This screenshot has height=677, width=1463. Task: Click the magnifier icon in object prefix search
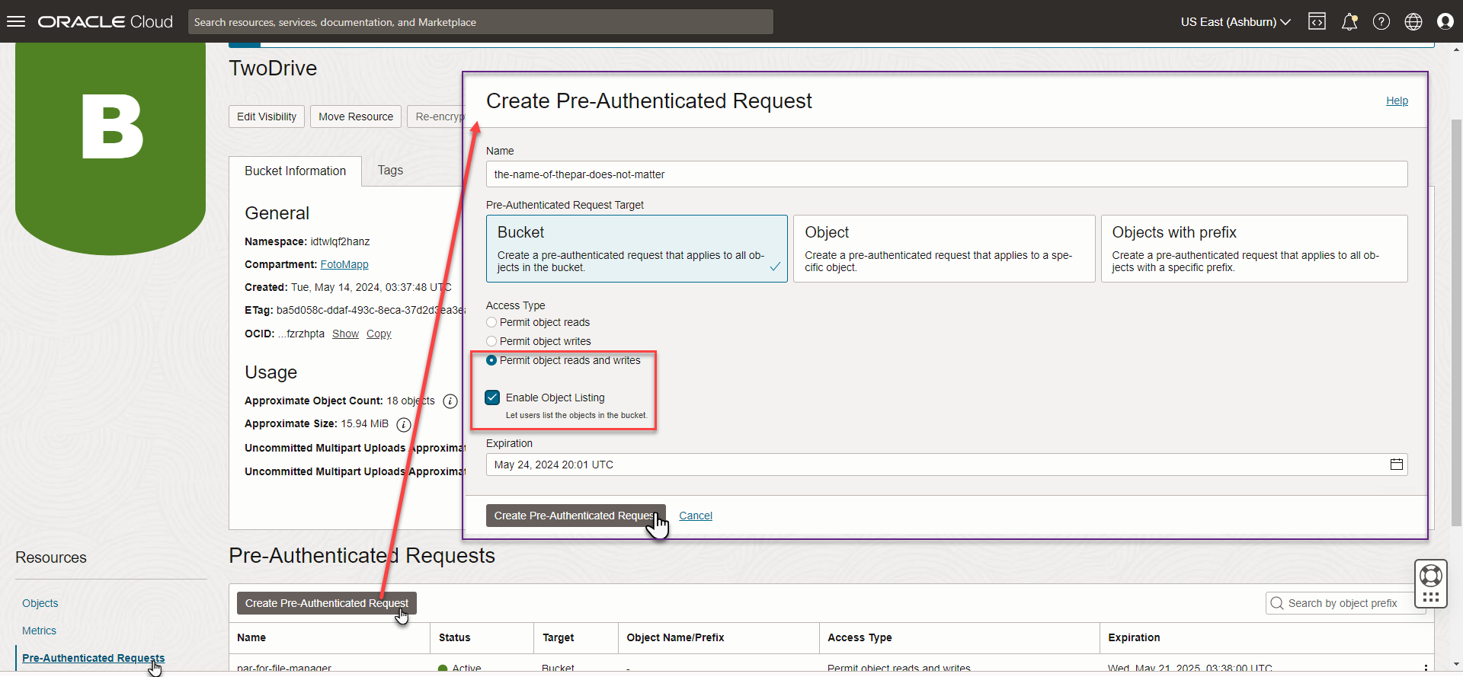pos(1277,603)
